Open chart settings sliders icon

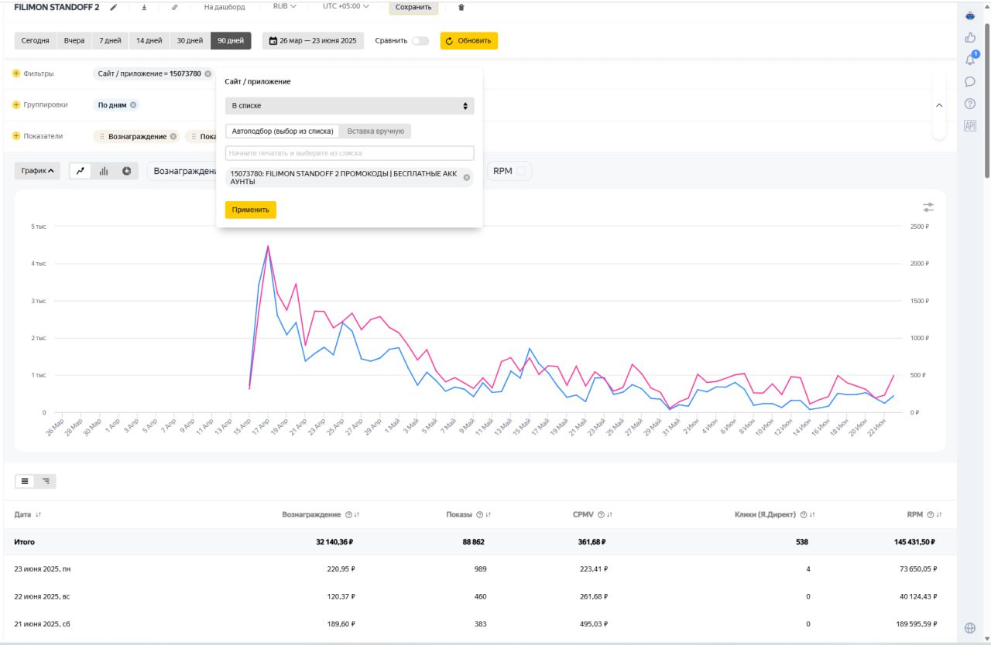(x=928, y=207)
